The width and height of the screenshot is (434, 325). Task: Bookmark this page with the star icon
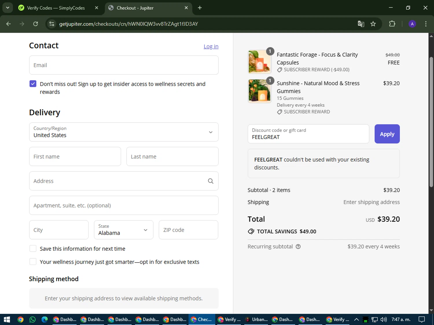[x=373, y=24]
